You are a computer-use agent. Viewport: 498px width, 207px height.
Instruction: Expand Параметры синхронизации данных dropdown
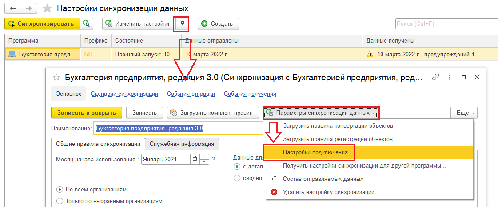(x=321, y=113)
